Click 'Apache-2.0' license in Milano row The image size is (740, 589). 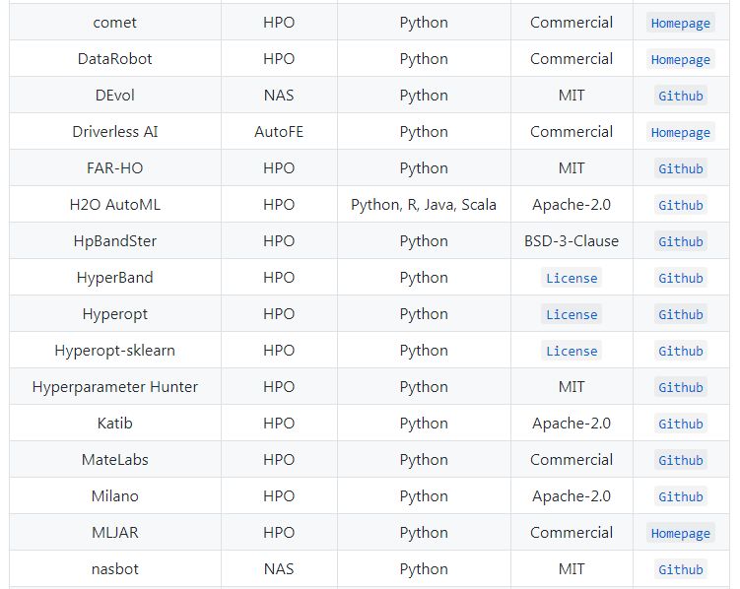[572, 495]
